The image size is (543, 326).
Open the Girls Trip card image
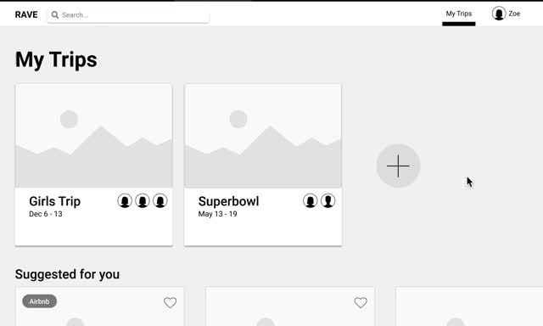pos(94,136)
